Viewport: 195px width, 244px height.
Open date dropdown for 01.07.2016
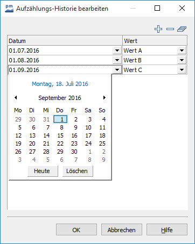click(117, 51)
